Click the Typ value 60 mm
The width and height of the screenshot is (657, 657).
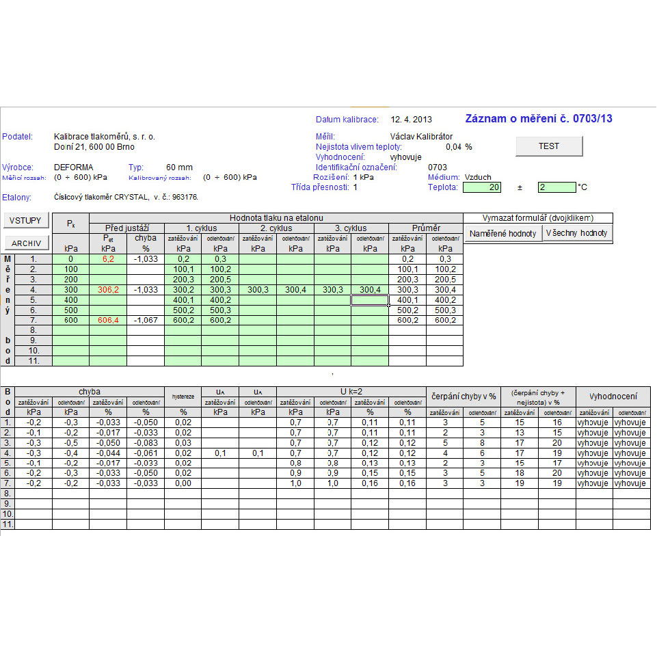[179, 167]
